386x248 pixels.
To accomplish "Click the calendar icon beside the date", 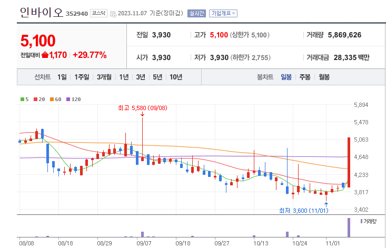I will pos(113,14).
